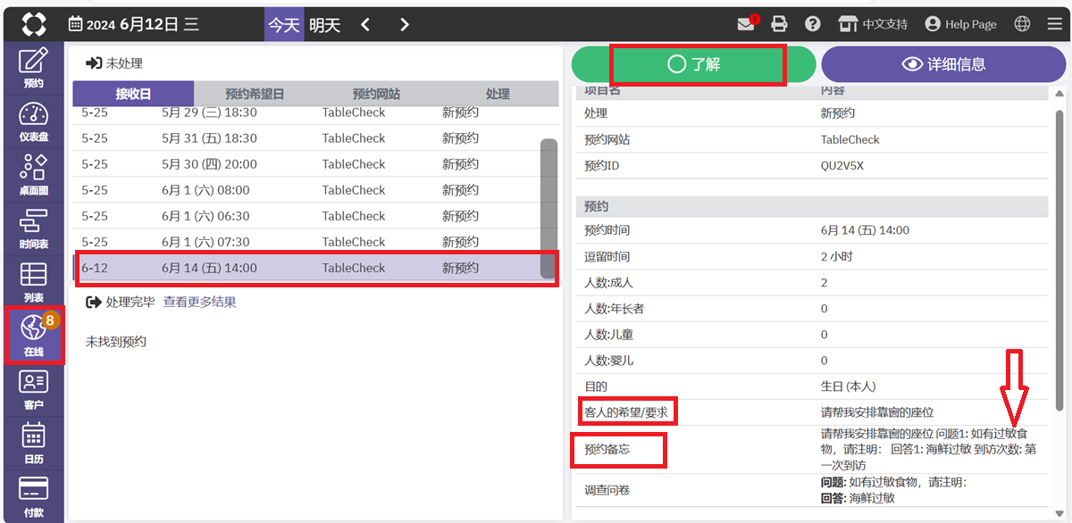Click 预约备忘 label
This screenshot has height=523, width=1072.
click(607, 449)
